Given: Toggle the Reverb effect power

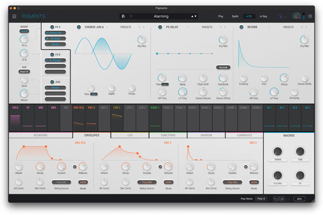Looking at the screenshot, I should point(241,27).
